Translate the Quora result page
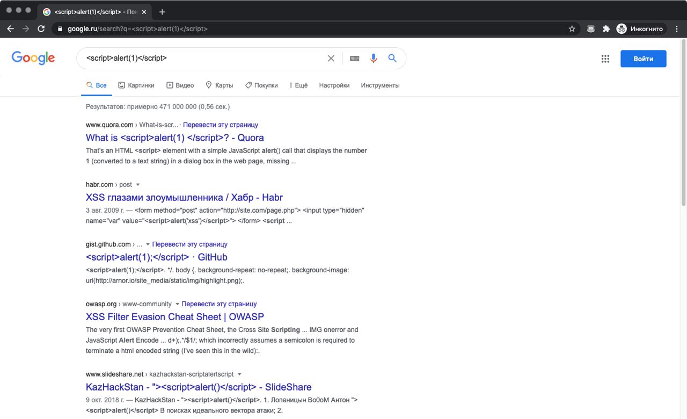687x419 pixels. pos(221,125)
